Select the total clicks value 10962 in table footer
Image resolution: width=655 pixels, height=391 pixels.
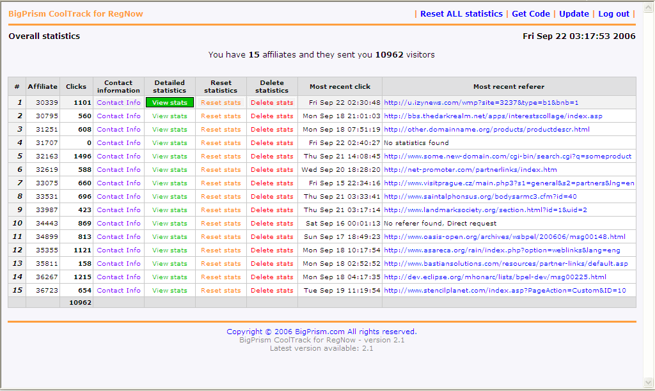pos(80,303)
